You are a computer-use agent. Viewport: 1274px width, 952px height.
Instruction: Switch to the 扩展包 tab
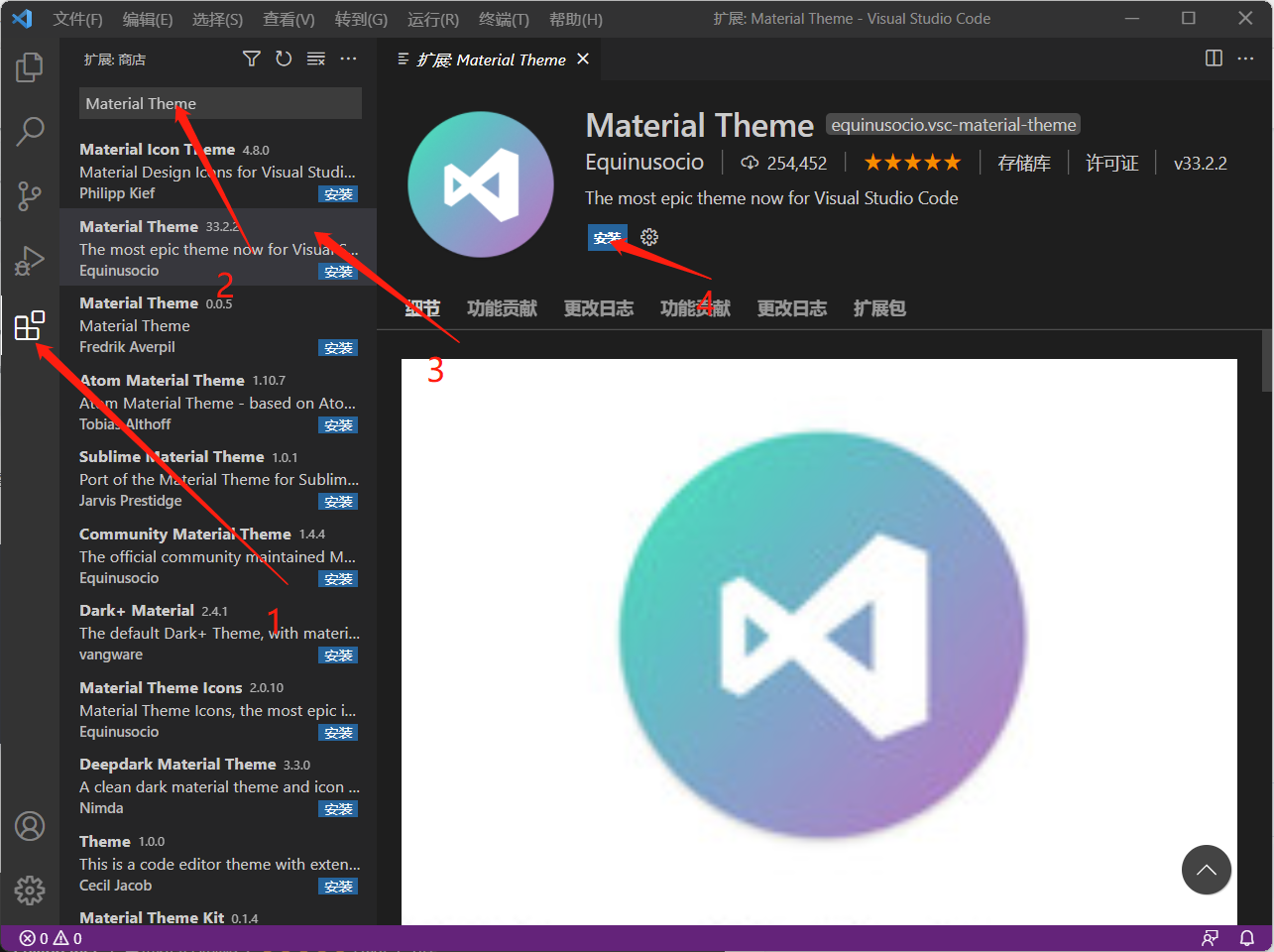pos(879,308)
